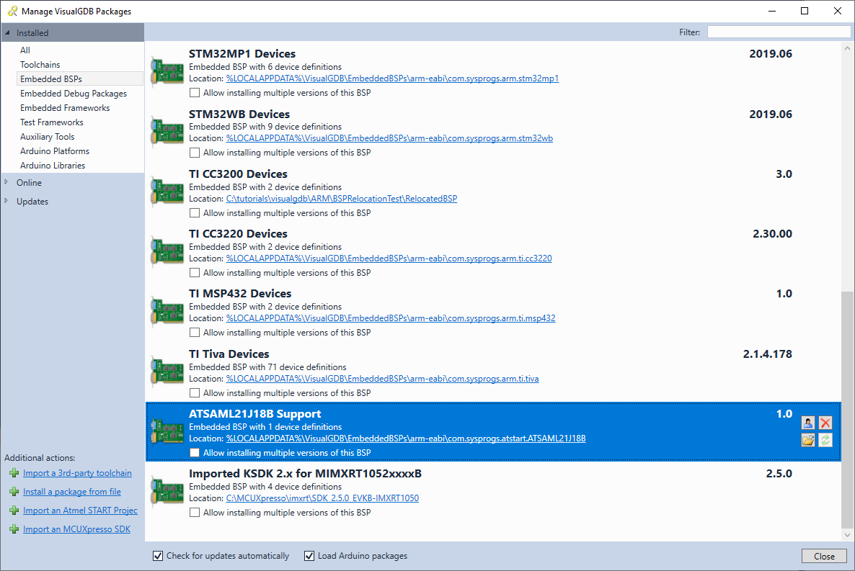Image resolution: width=855 pixels, height=571 pixels.
Task: Allow multiple versions of the STM32WB BSP
Action: 195,153
